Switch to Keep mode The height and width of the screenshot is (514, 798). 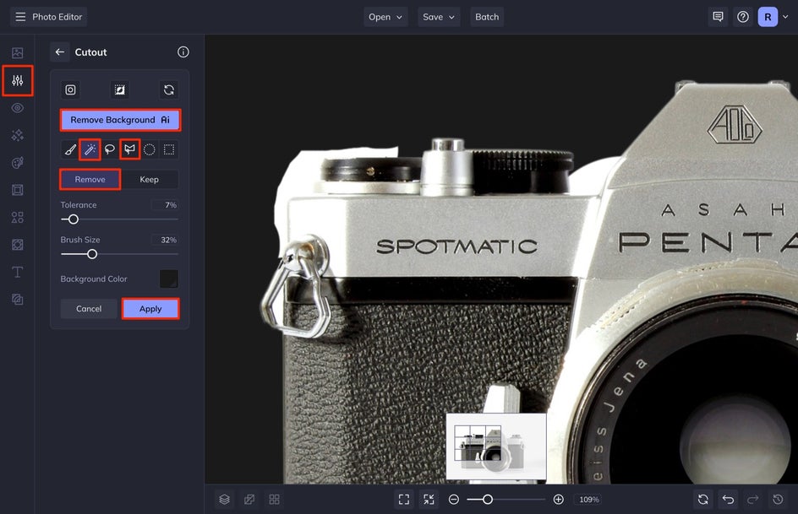149,179
